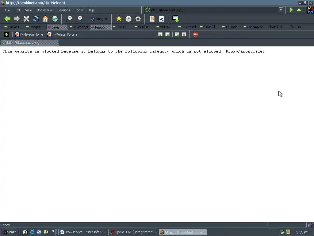Switch to Browservice Microsoft IE taskbar window

tap(83, 232)
